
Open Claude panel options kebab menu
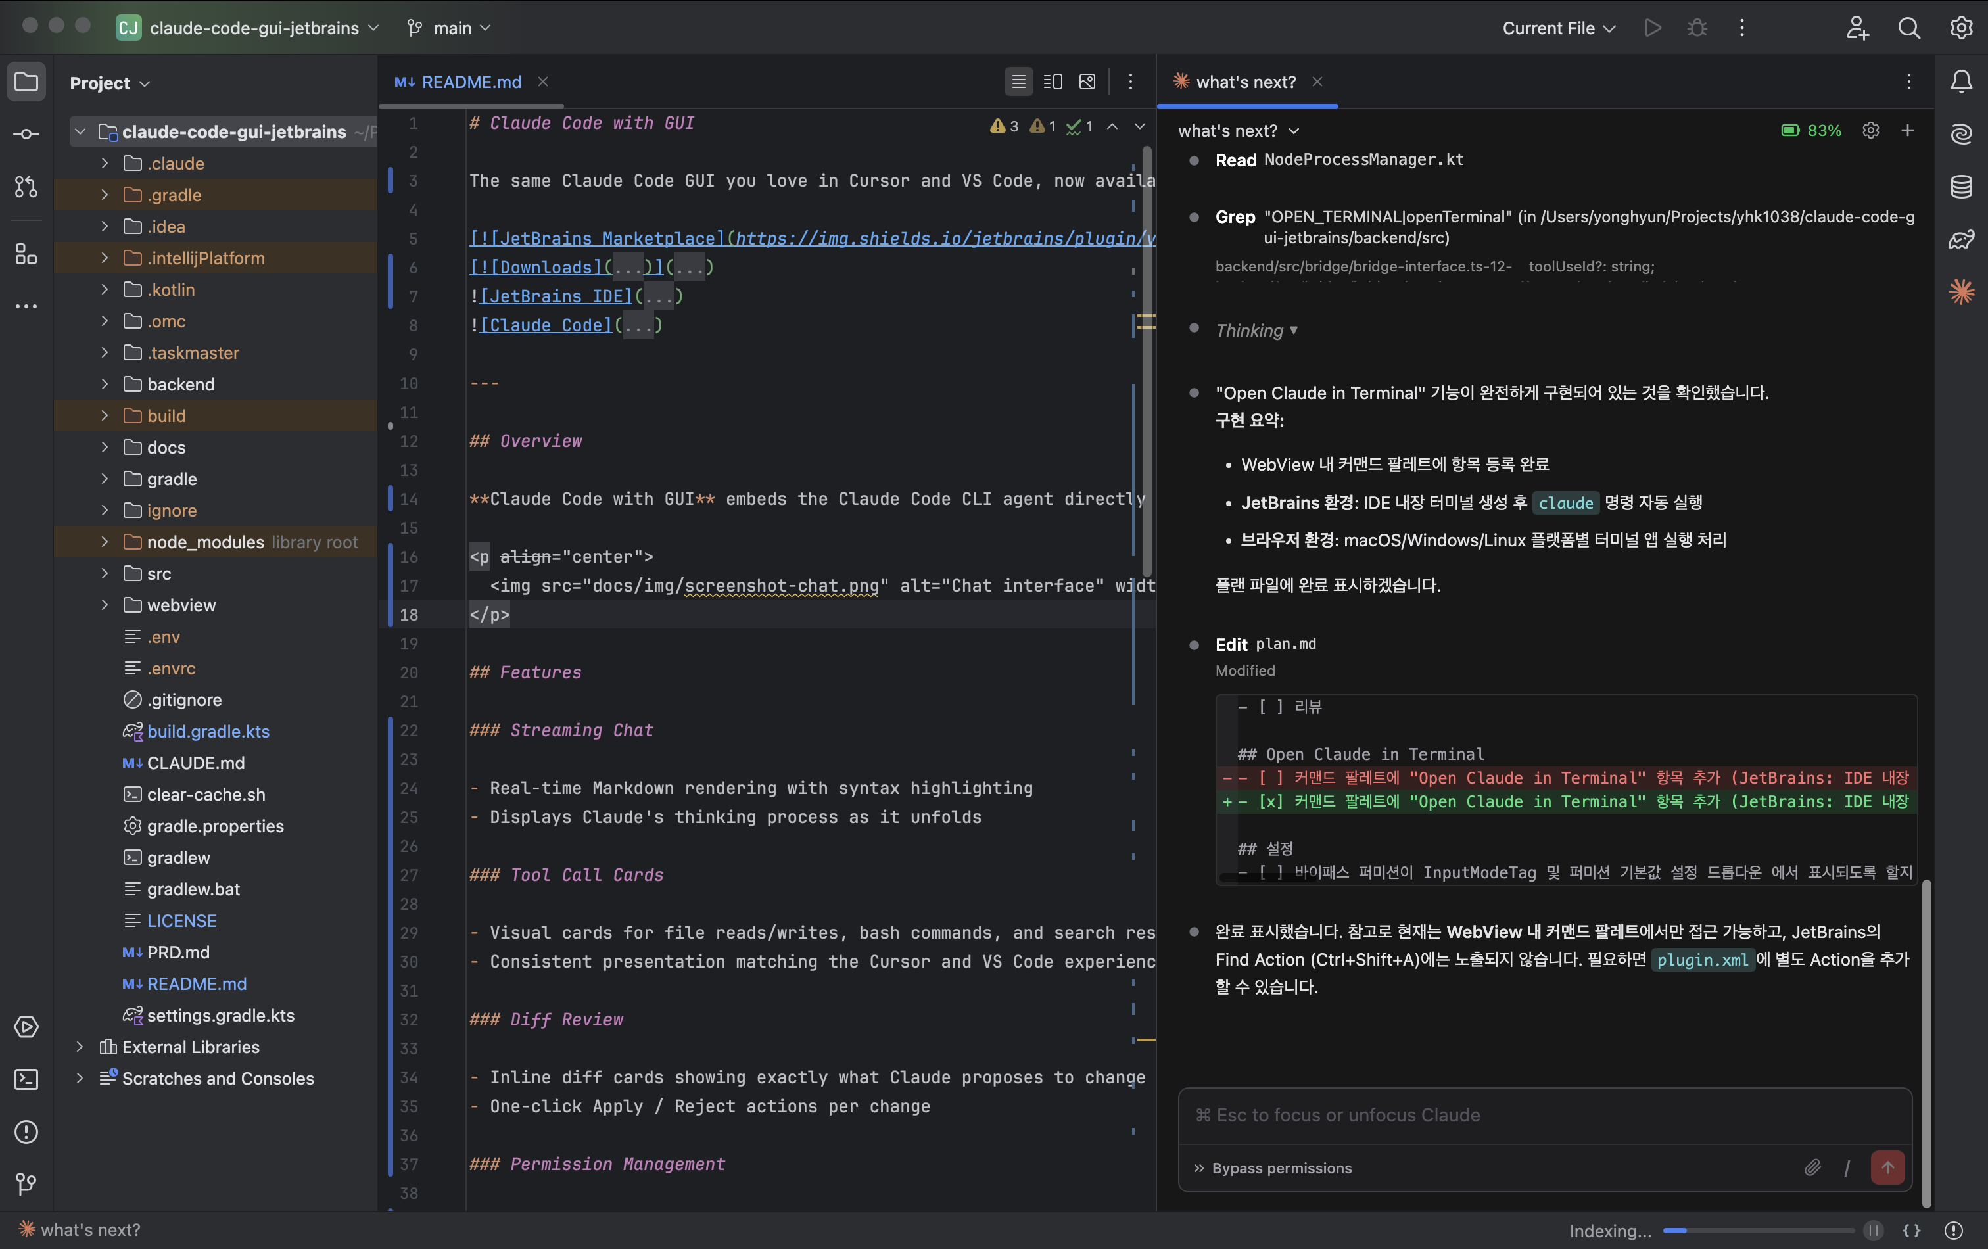click(x=1908, y=82)
